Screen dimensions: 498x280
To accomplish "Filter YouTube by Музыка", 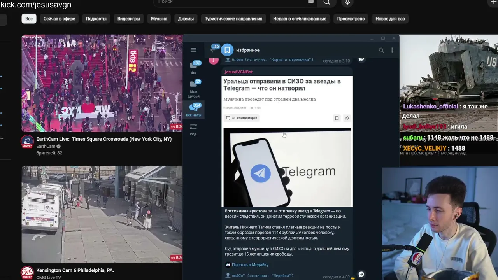I will [x=159, y=19].
